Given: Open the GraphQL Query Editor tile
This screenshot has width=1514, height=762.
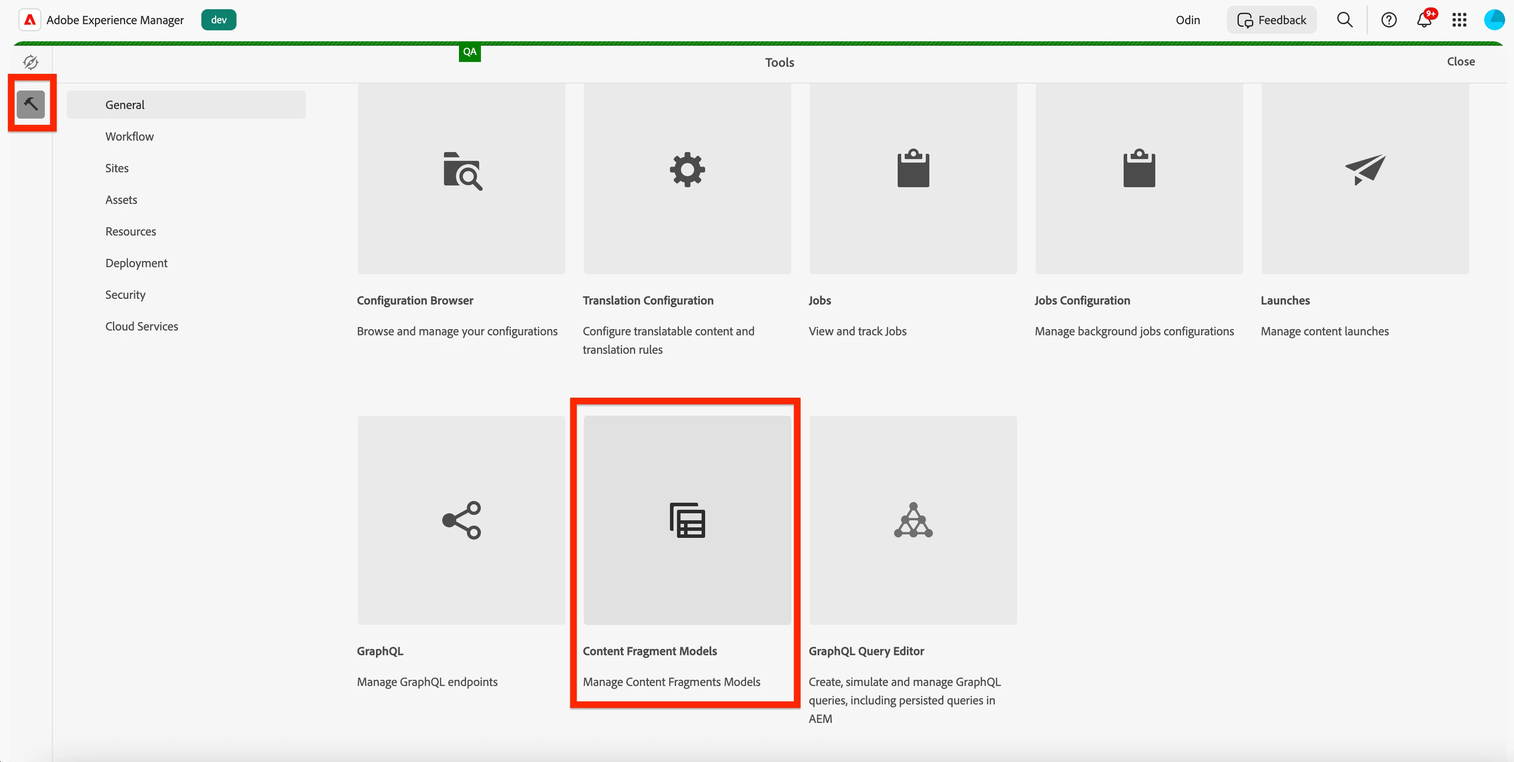Looking at the screenshot, I should tap(913, 520).
